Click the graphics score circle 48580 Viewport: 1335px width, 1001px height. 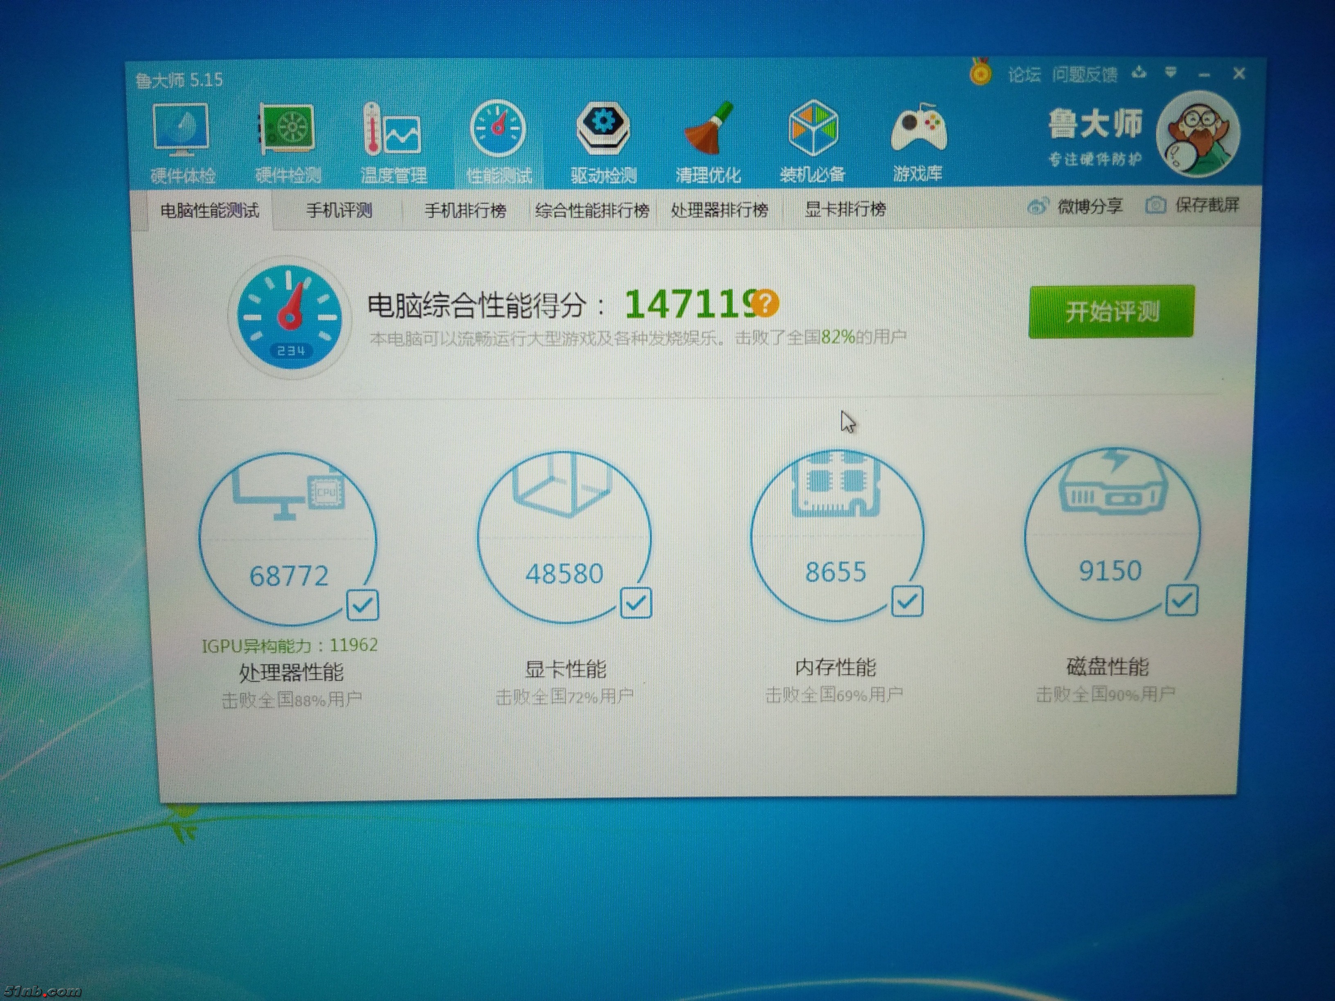coord(564,537)
